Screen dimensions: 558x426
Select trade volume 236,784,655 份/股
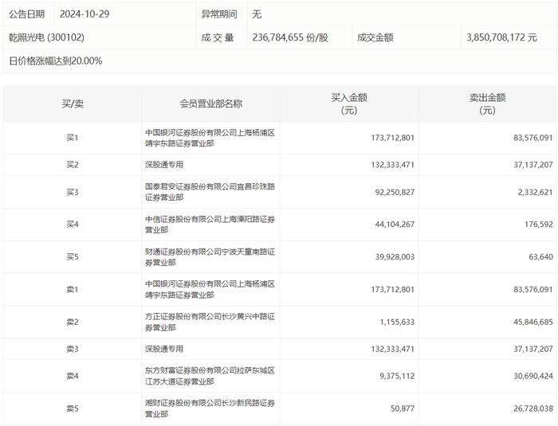(290, 37)
